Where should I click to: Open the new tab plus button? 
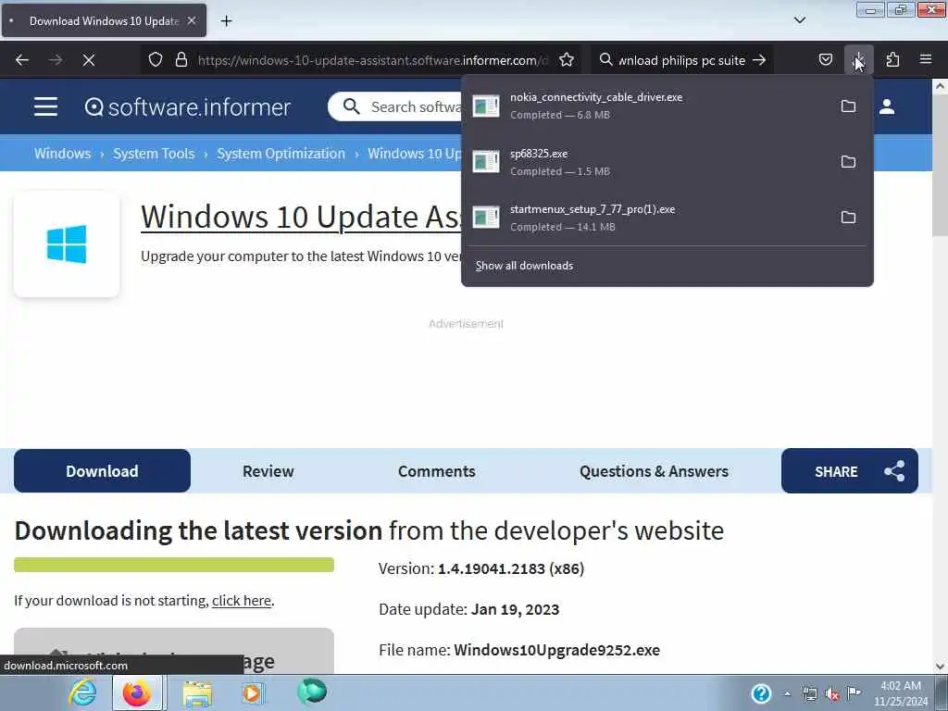click(x=226, y=21)
